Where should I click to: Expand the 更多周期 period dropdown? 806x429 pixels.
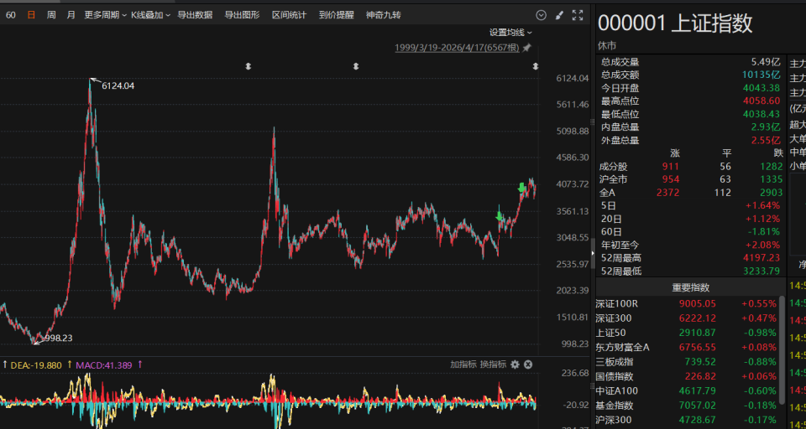click(x=106, y=15)
